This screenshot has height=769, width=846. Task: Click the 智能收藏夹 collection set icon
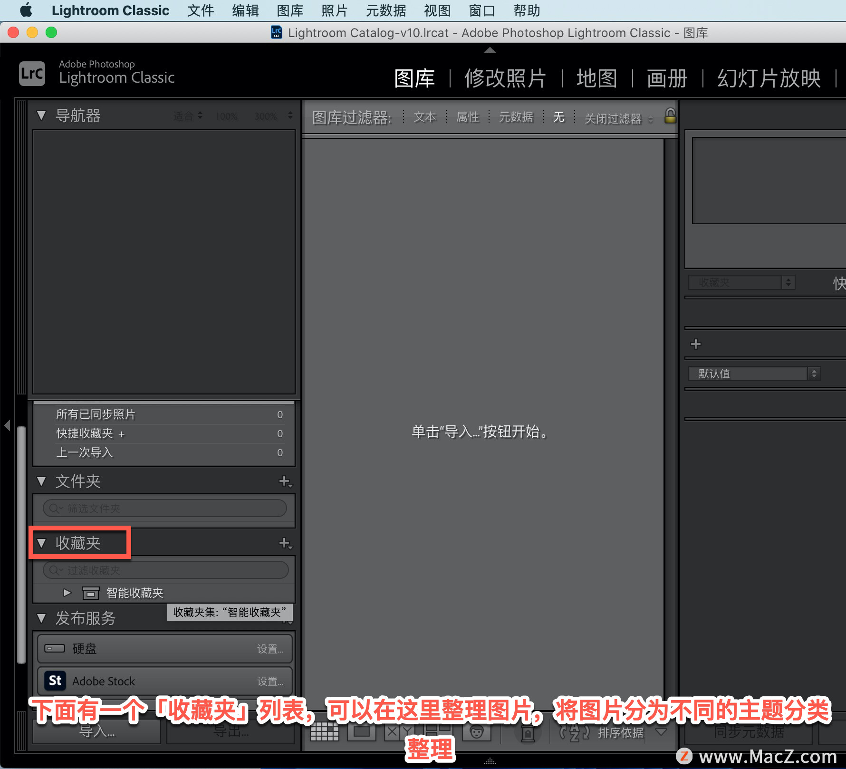pos(91,593)
